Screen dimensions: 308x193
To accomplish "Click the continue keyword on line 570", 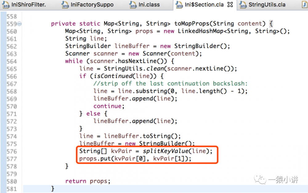I will tap(107, 106).
